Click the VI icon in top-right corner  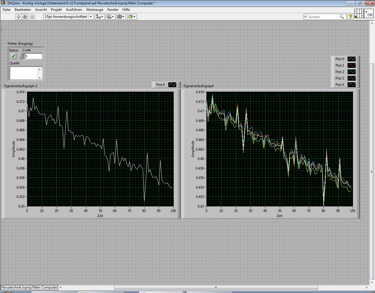click(x=369, y=13)
